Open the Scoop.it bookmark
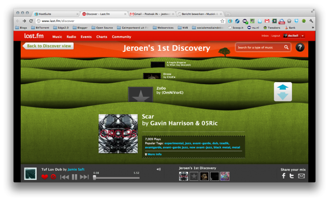Image resolution: width=329 pixels, height=201 pixels. tap(235, 27)
